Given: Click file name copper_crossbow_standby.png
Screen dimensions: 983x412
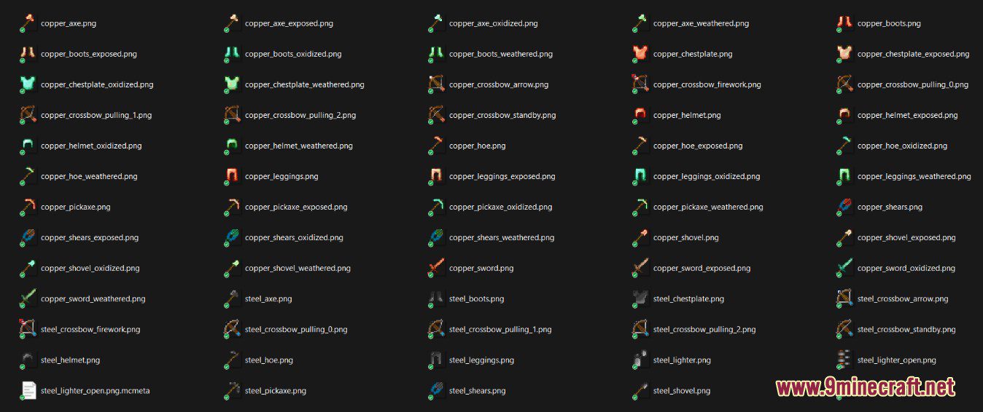Looking at the screenshot, I should (x=502, y=115).
